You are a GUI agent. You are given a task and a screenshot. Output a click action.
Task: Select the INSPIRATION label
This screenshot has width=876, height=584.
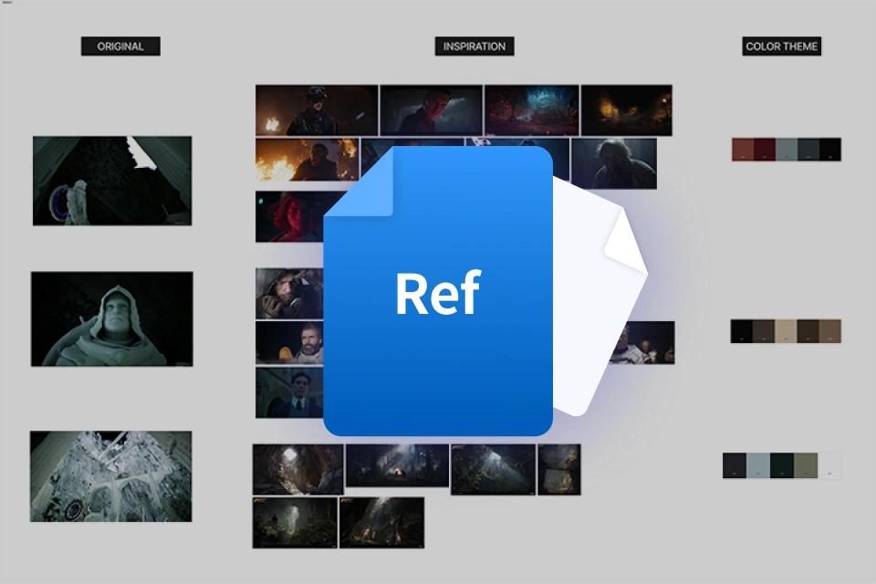[474, 47]
